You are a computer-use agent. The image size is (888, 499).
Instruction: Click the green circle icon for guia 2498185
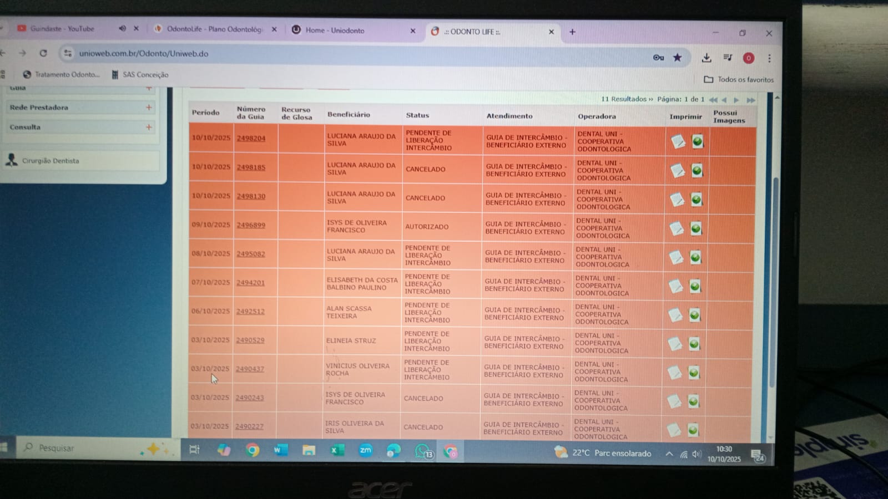click(x=697, y=170)
